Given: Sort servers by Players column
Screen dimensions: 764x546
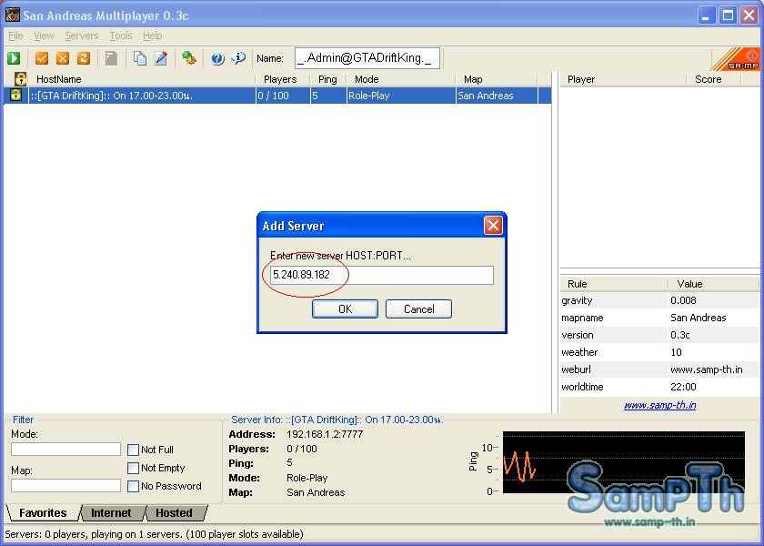Looking at the screenshot, I should pyautogui.click(x=283, y=79).
